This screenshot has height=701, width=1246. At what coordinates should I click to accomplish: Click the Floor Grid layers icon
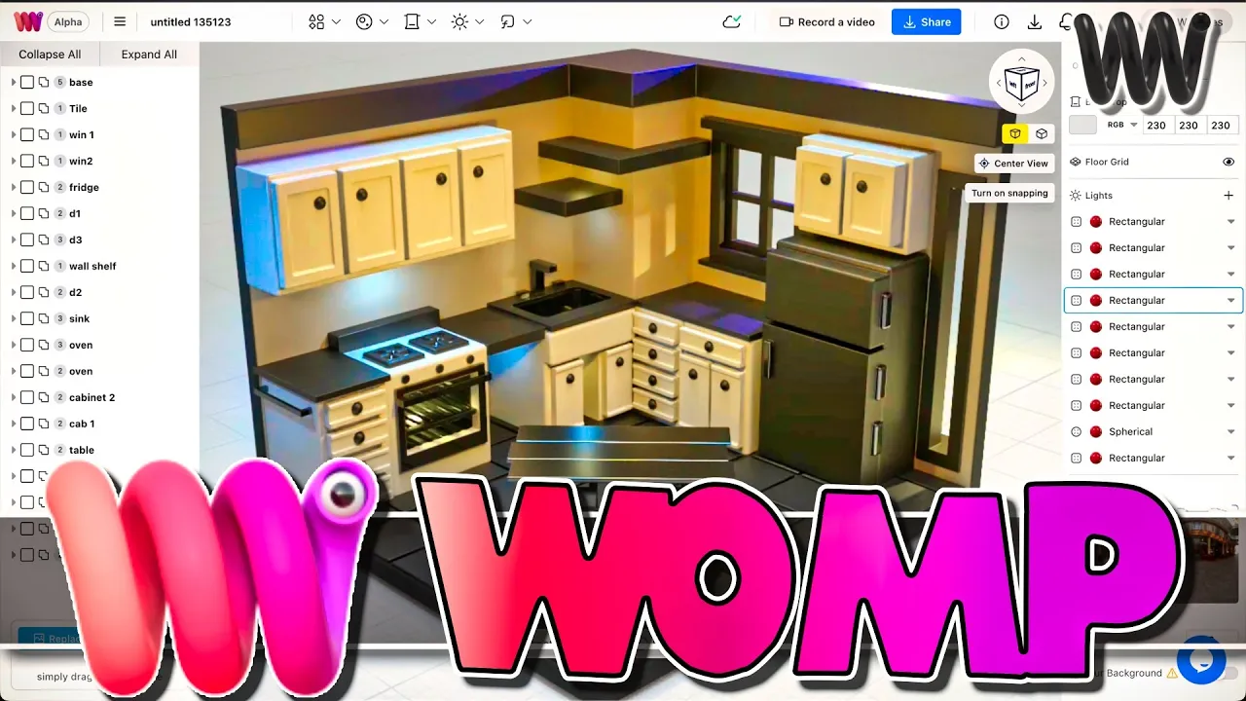click(1076, 162)
